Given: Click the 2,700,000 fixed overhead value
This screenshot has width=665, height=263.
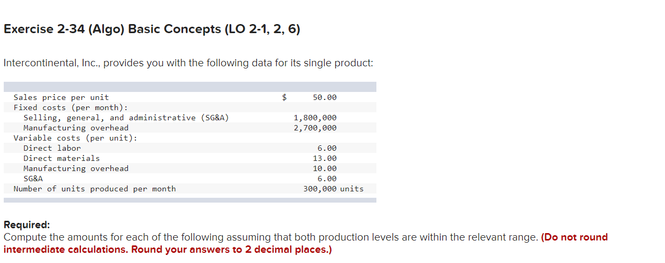Looking at the screenshot, I should tap(315, 128).
